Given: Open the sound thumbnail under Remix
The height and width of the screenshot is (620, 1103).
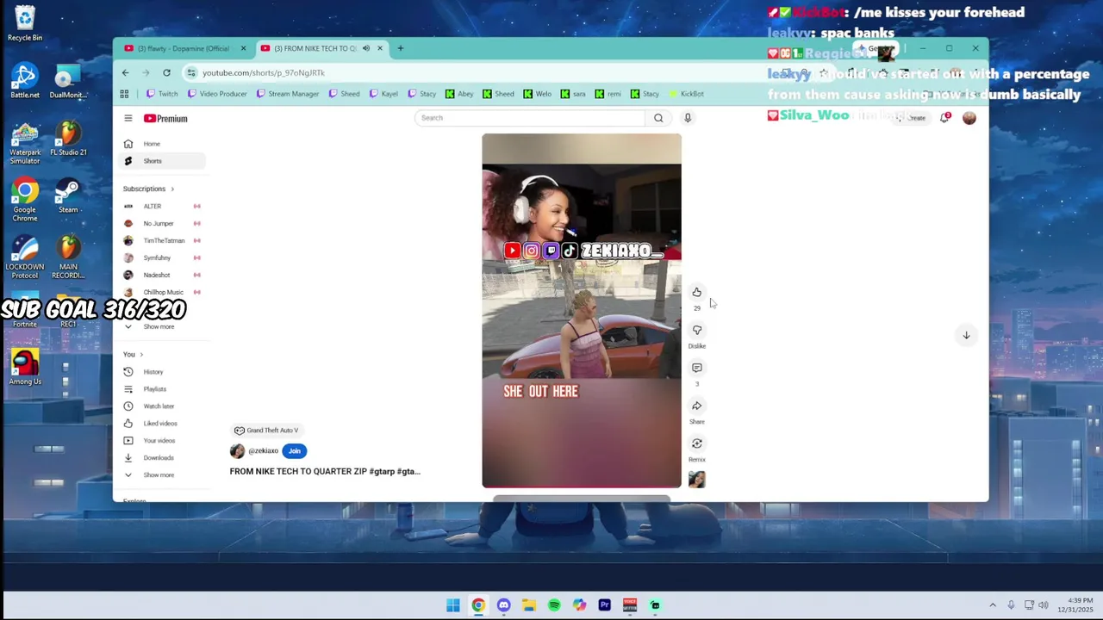Looking at the screenshot, I should point(696,480).
